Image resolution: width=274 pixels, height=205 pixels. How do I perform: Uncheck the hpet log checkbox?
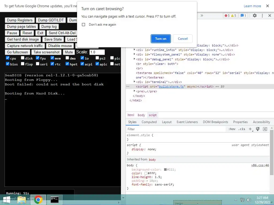pos(67,64)
